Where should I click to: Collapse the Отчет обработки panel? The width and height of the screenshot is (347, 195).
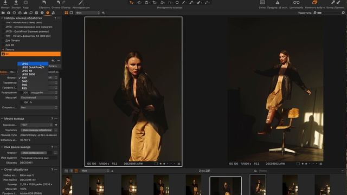tap(2, 170)
